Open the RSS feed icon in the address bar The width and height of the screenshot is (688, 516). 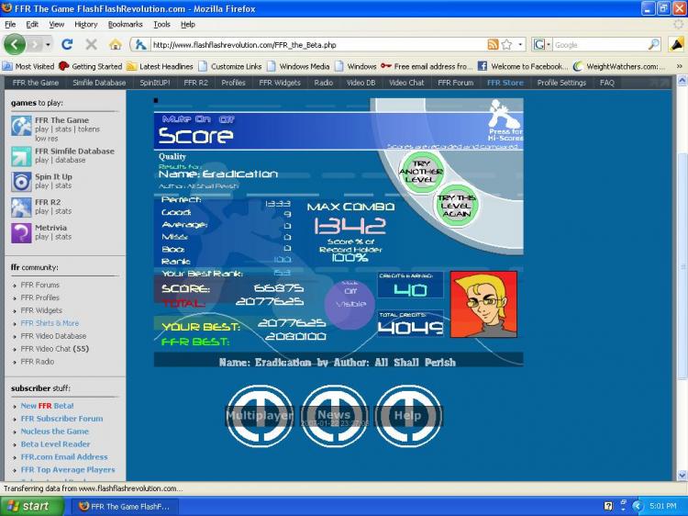point(494,44)
